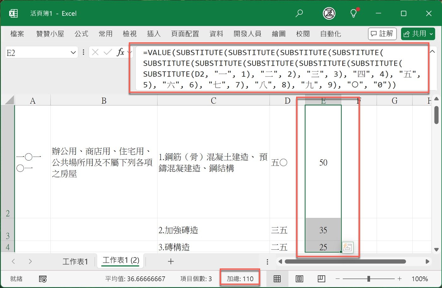This screenshot has height=288, width=442.
Task: Click the lightbulb tips icon
Action: click(354, 13)
